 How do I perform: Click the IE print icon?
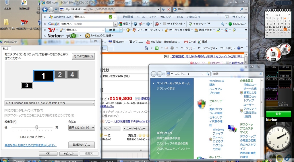coord(172,48)
